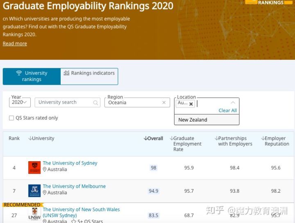Click the Rank column header
This screenshot has height=223, width=295.
click(14, 138)
